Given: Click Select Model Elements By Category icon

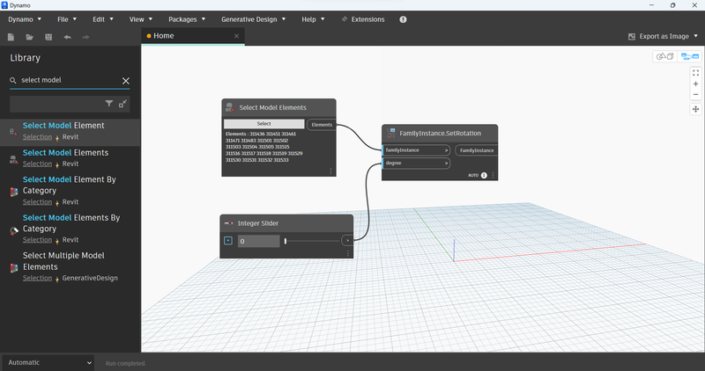Looking at the screenshot, I should [14, 230].
